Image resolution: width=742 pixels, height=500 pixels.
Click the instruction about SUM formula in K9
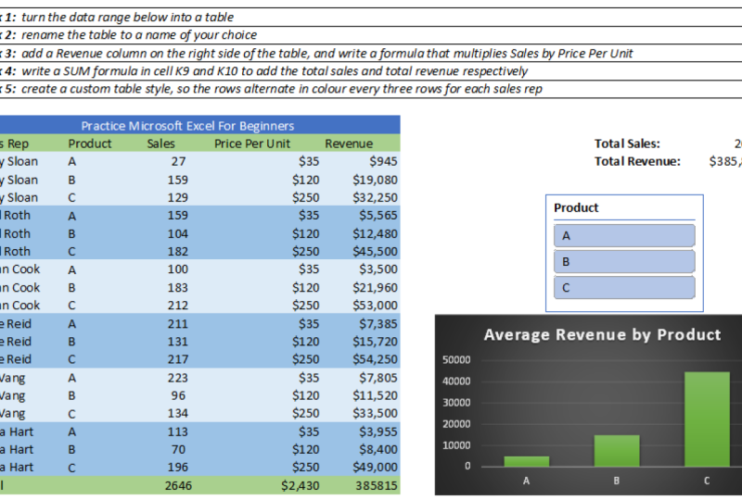(275, 71)
